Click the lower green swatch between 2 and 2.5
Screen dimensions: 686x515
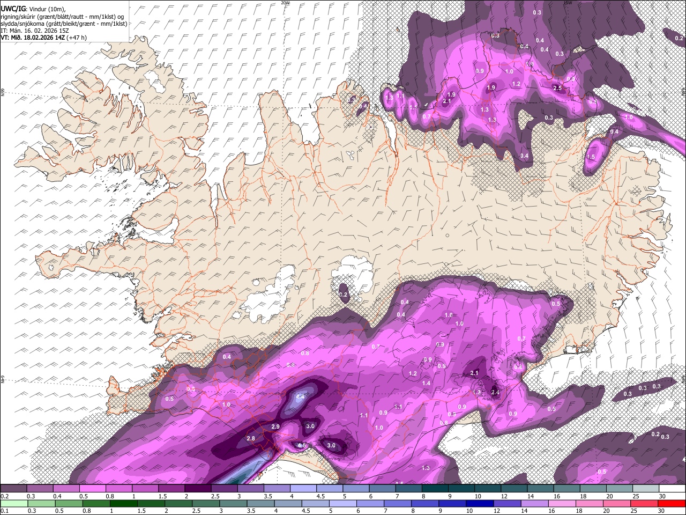178,503
